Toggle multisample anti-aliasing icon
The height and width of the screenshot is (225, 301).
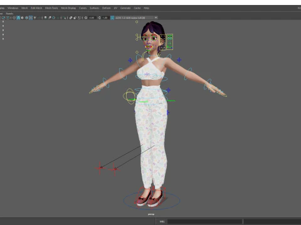tap(54, 17)
